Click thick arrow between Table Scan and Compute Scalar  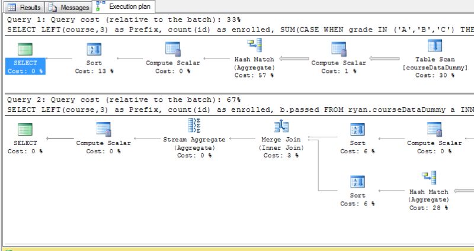point(384,59)
